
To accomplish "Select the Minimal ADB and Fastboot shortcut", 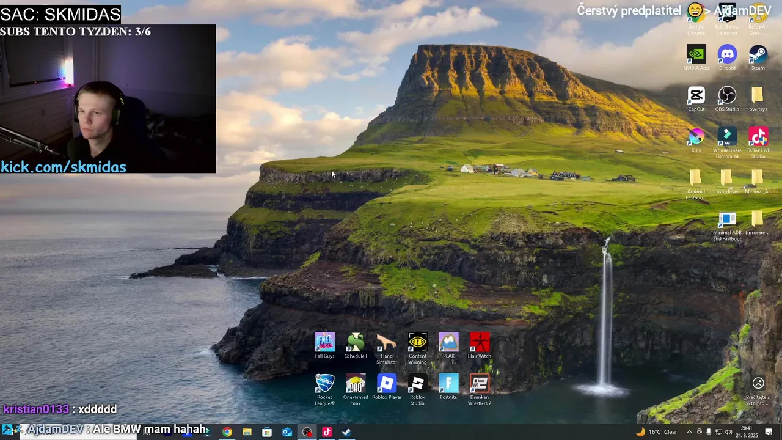I will click(x=727, y=226).
